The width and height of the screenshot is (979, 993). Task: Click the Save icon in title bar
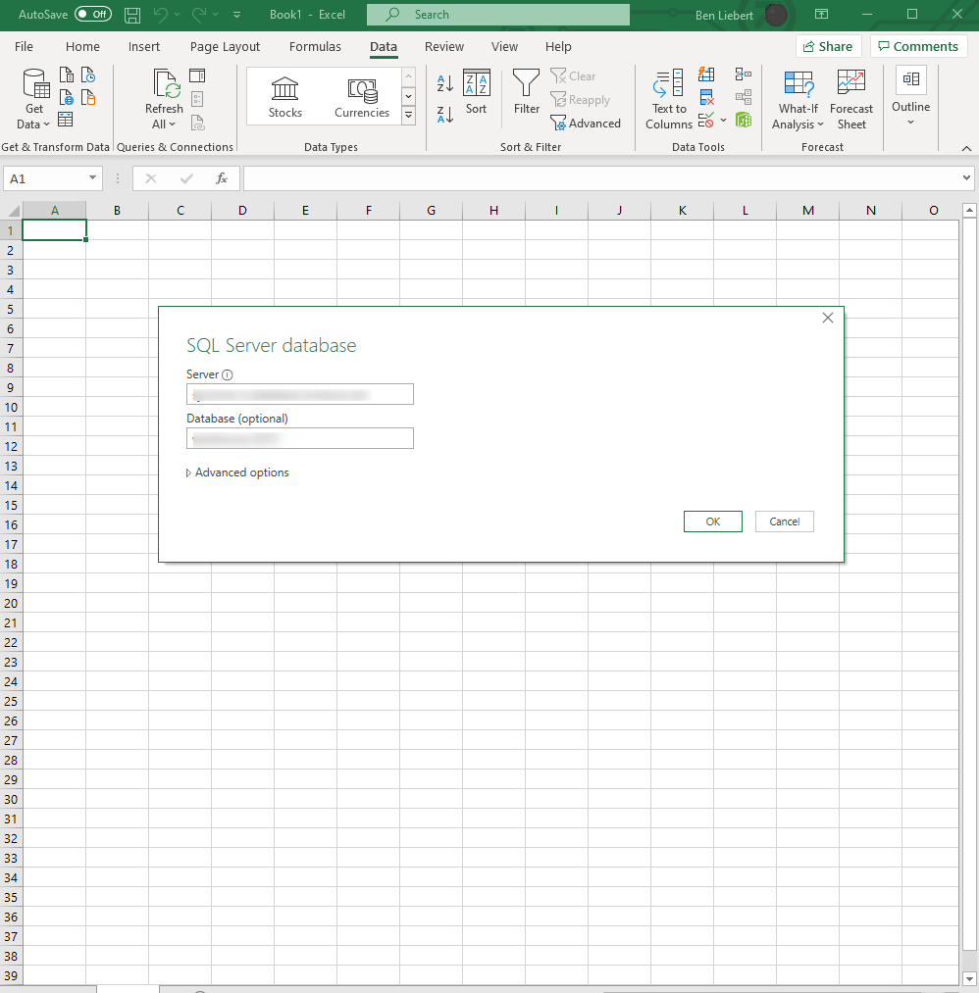[132, 15]
